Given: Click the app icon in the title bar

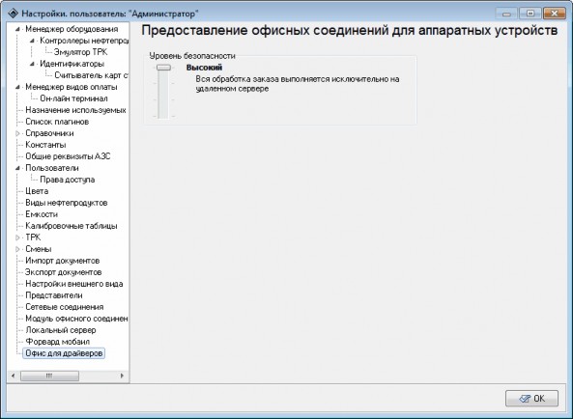Looking at the screenshot, I should coord(14,14).
